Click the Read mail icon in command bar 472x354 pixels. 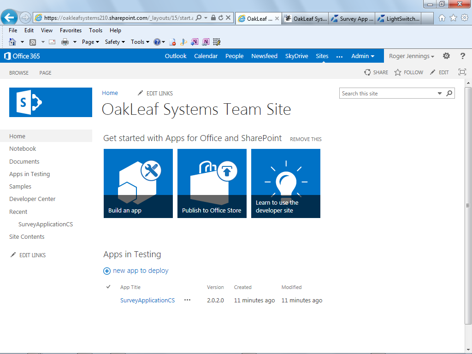[x=52, y=42]
